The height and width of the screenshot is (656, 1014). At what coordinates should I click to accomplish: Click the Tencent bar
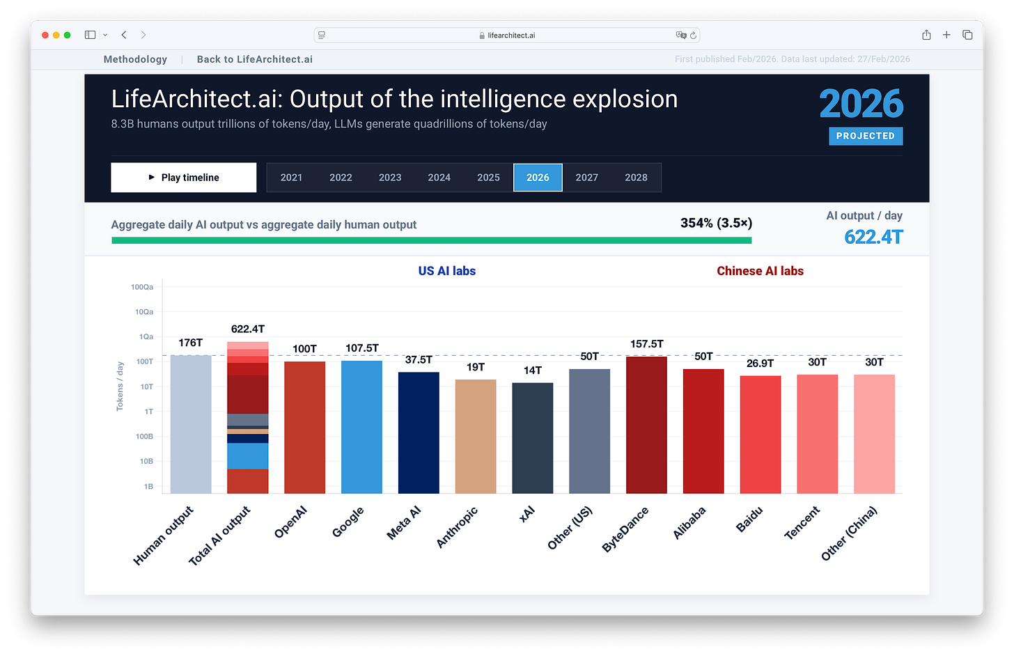pyautogui.click(x=818, y=434)
